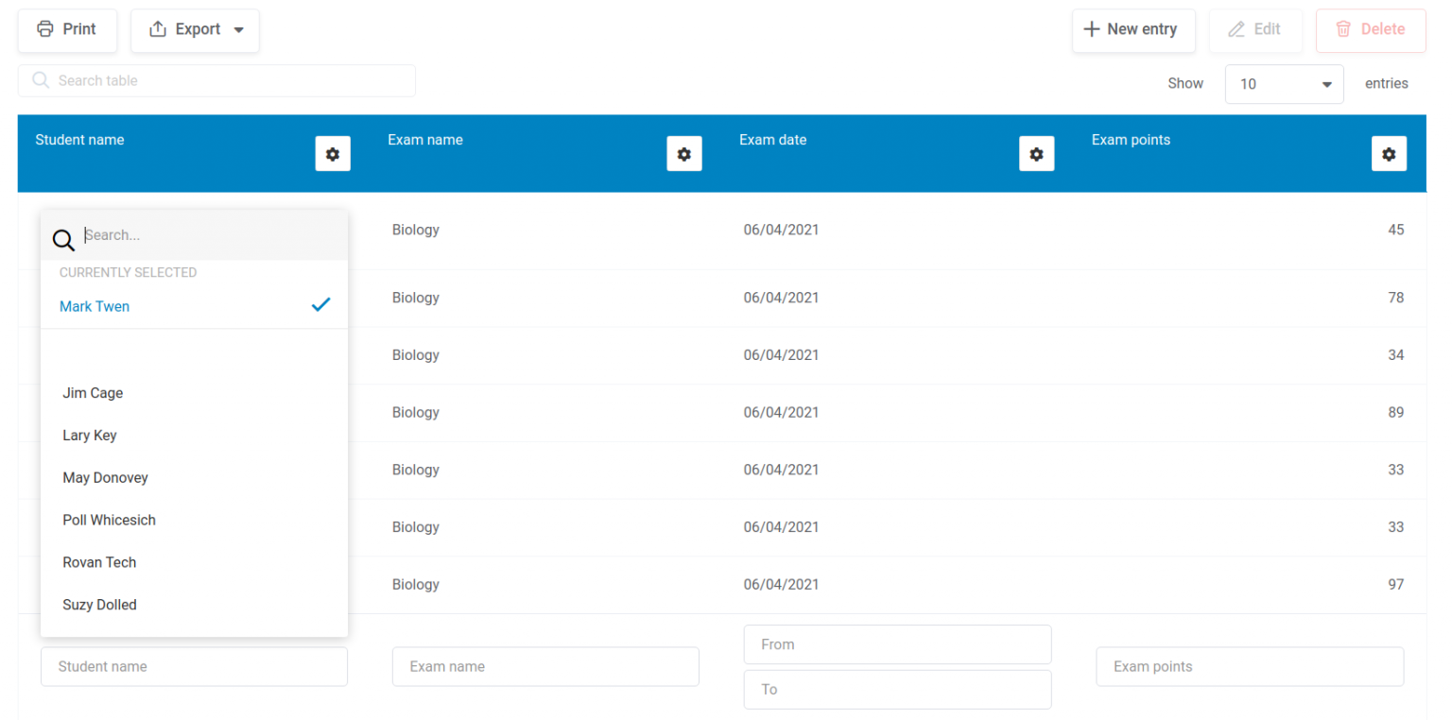The image size is (1452, 720).
Task: Click the pencil icon on Edit button
Action: tap(1235, 29)
